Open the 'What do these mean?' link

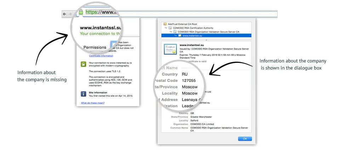point(93,103)
